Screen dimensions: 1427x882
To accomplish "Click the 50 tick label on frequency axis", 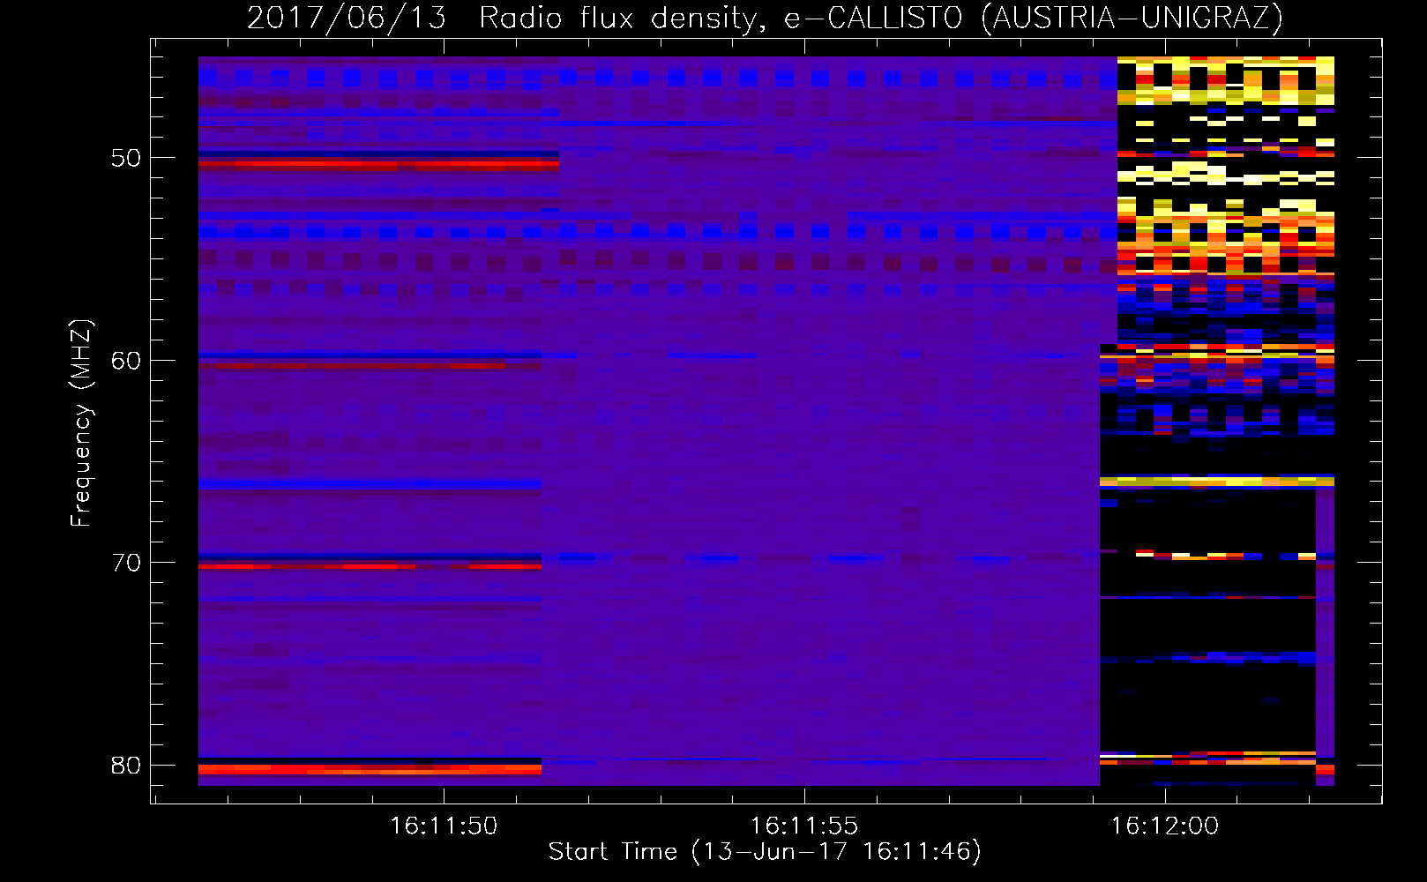I will (126, 158).
